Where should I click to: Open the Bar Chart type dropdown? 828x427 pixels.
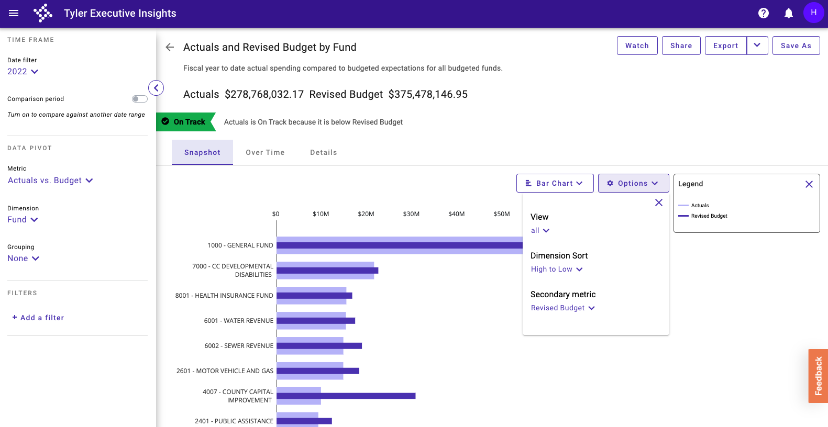coord(555,183)
